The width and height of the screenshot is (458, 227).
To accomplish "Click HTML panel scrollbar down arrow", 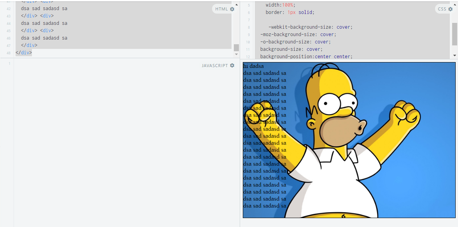I will tap(236, 54).
